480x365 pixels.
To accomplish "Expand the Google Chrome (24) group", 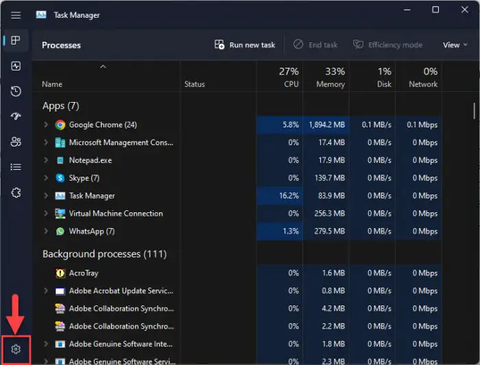I will point(46,125).
